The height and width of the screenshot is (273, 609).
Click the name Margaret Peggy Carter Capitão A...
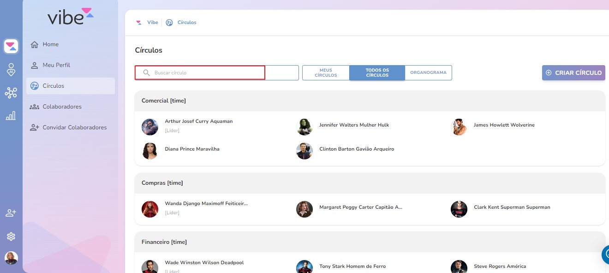tap(361, 207)
